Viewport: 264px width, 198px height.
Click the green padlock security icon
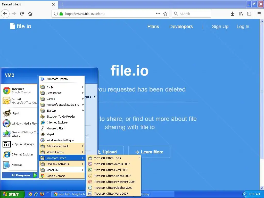click(61, 14)
